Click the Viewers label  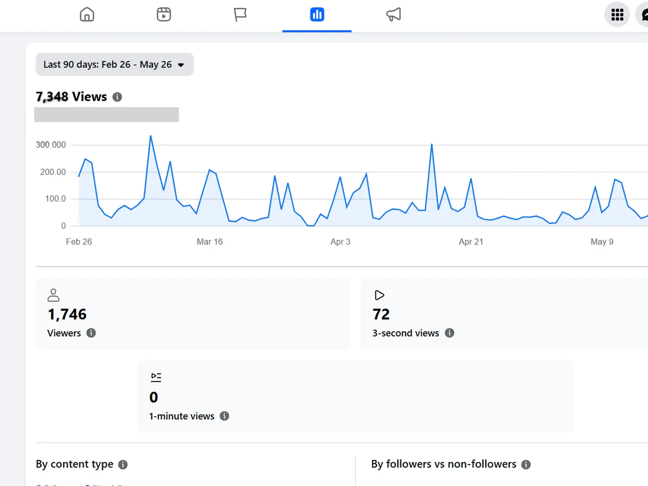(x=64, y=333)
